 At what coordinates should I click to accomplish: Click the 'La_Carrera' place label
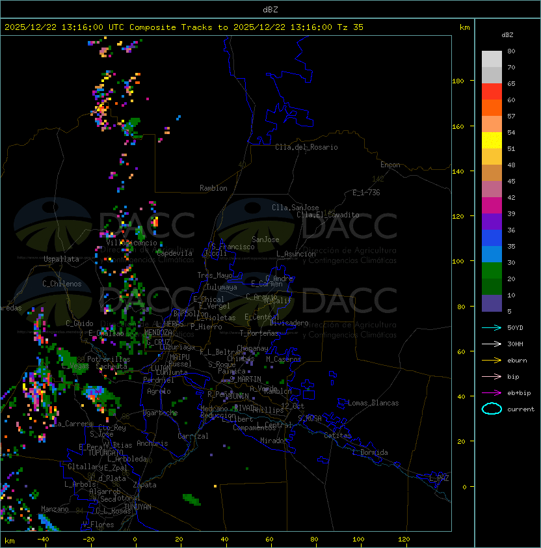[73, 424]
